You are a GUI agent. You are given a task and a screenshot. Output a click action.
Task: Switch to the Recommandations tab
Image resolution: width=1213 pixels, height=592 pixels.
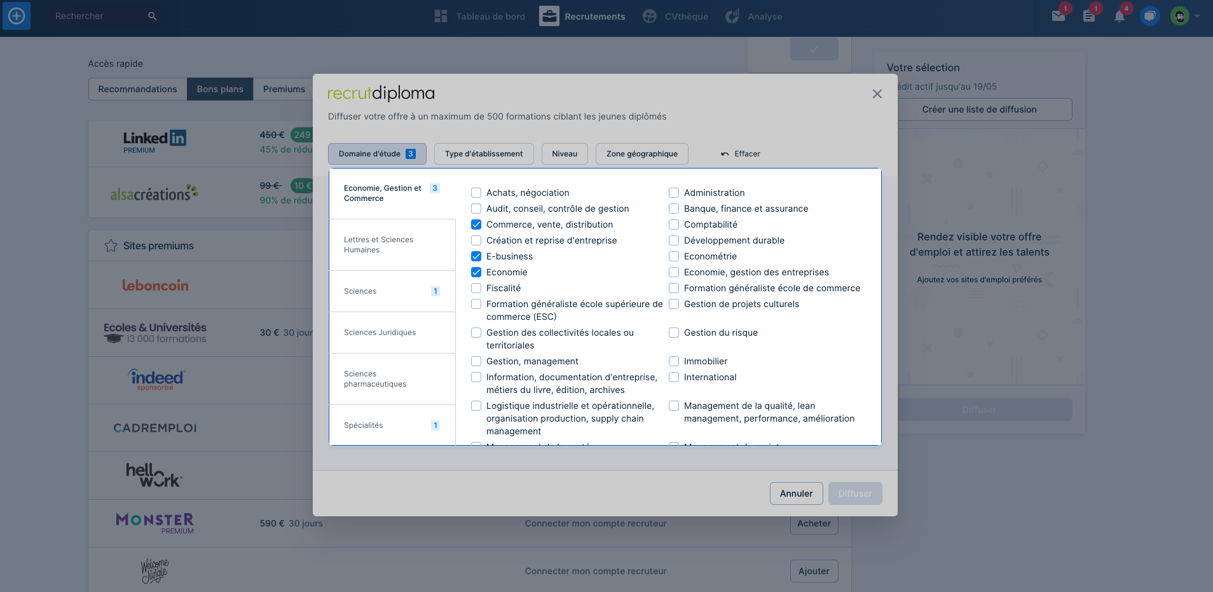click(137, 88)
